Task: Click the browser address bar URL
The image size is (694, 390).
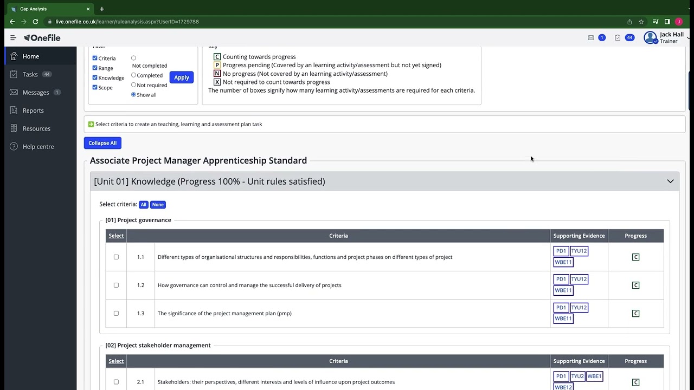Action: pos(127,22)
